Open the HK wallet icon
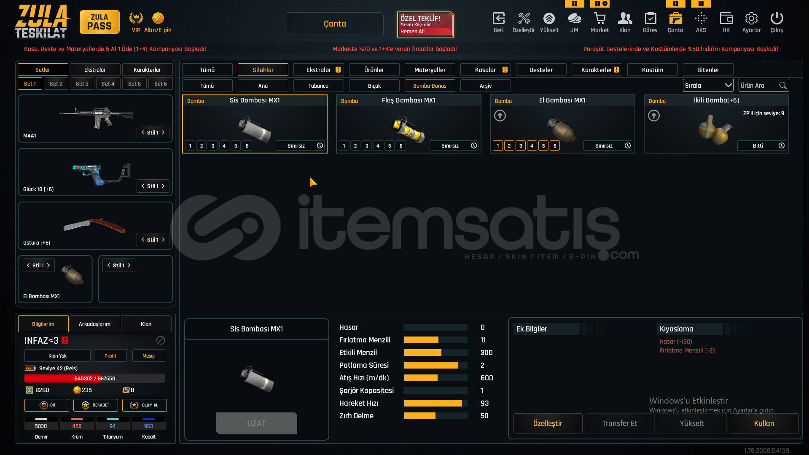The width and height of the screenshot is (809, 455). 726,19
